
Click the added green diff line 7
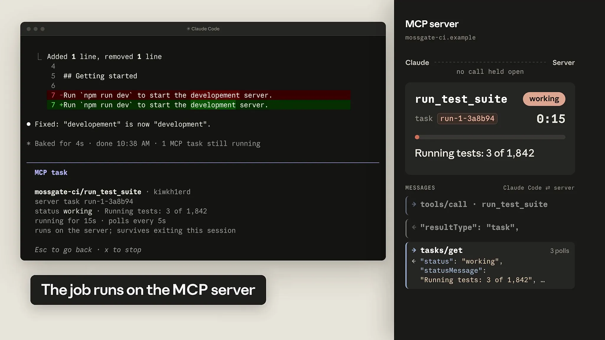click(199, 105)
